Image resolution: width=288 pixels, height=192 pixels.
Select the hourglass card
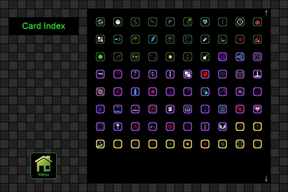205,127
